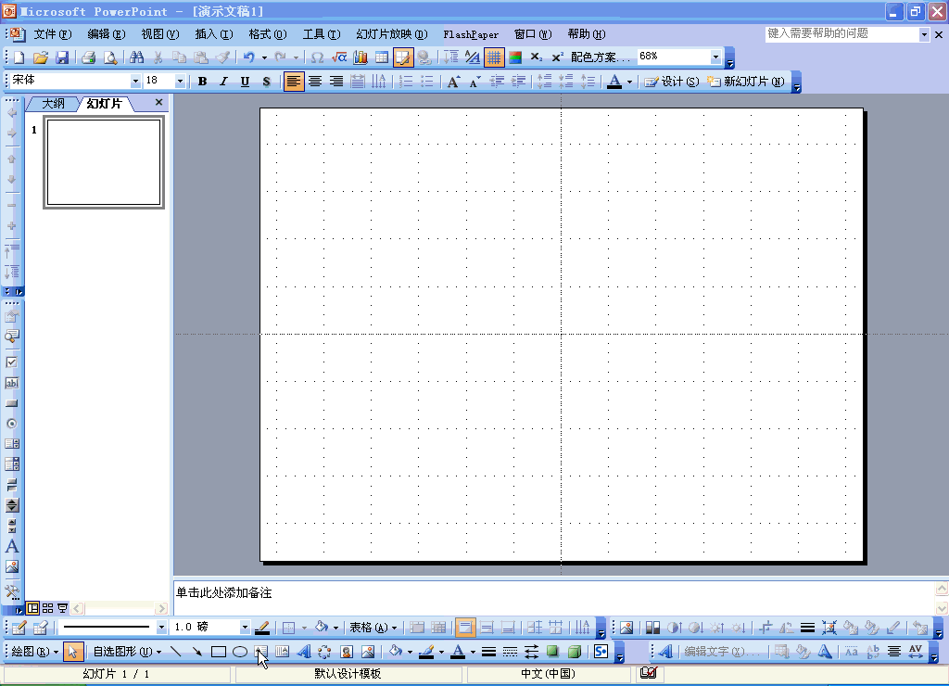Select the Arrow drawing tool
The height and width of the screenshot is (686, 949).
196,652
